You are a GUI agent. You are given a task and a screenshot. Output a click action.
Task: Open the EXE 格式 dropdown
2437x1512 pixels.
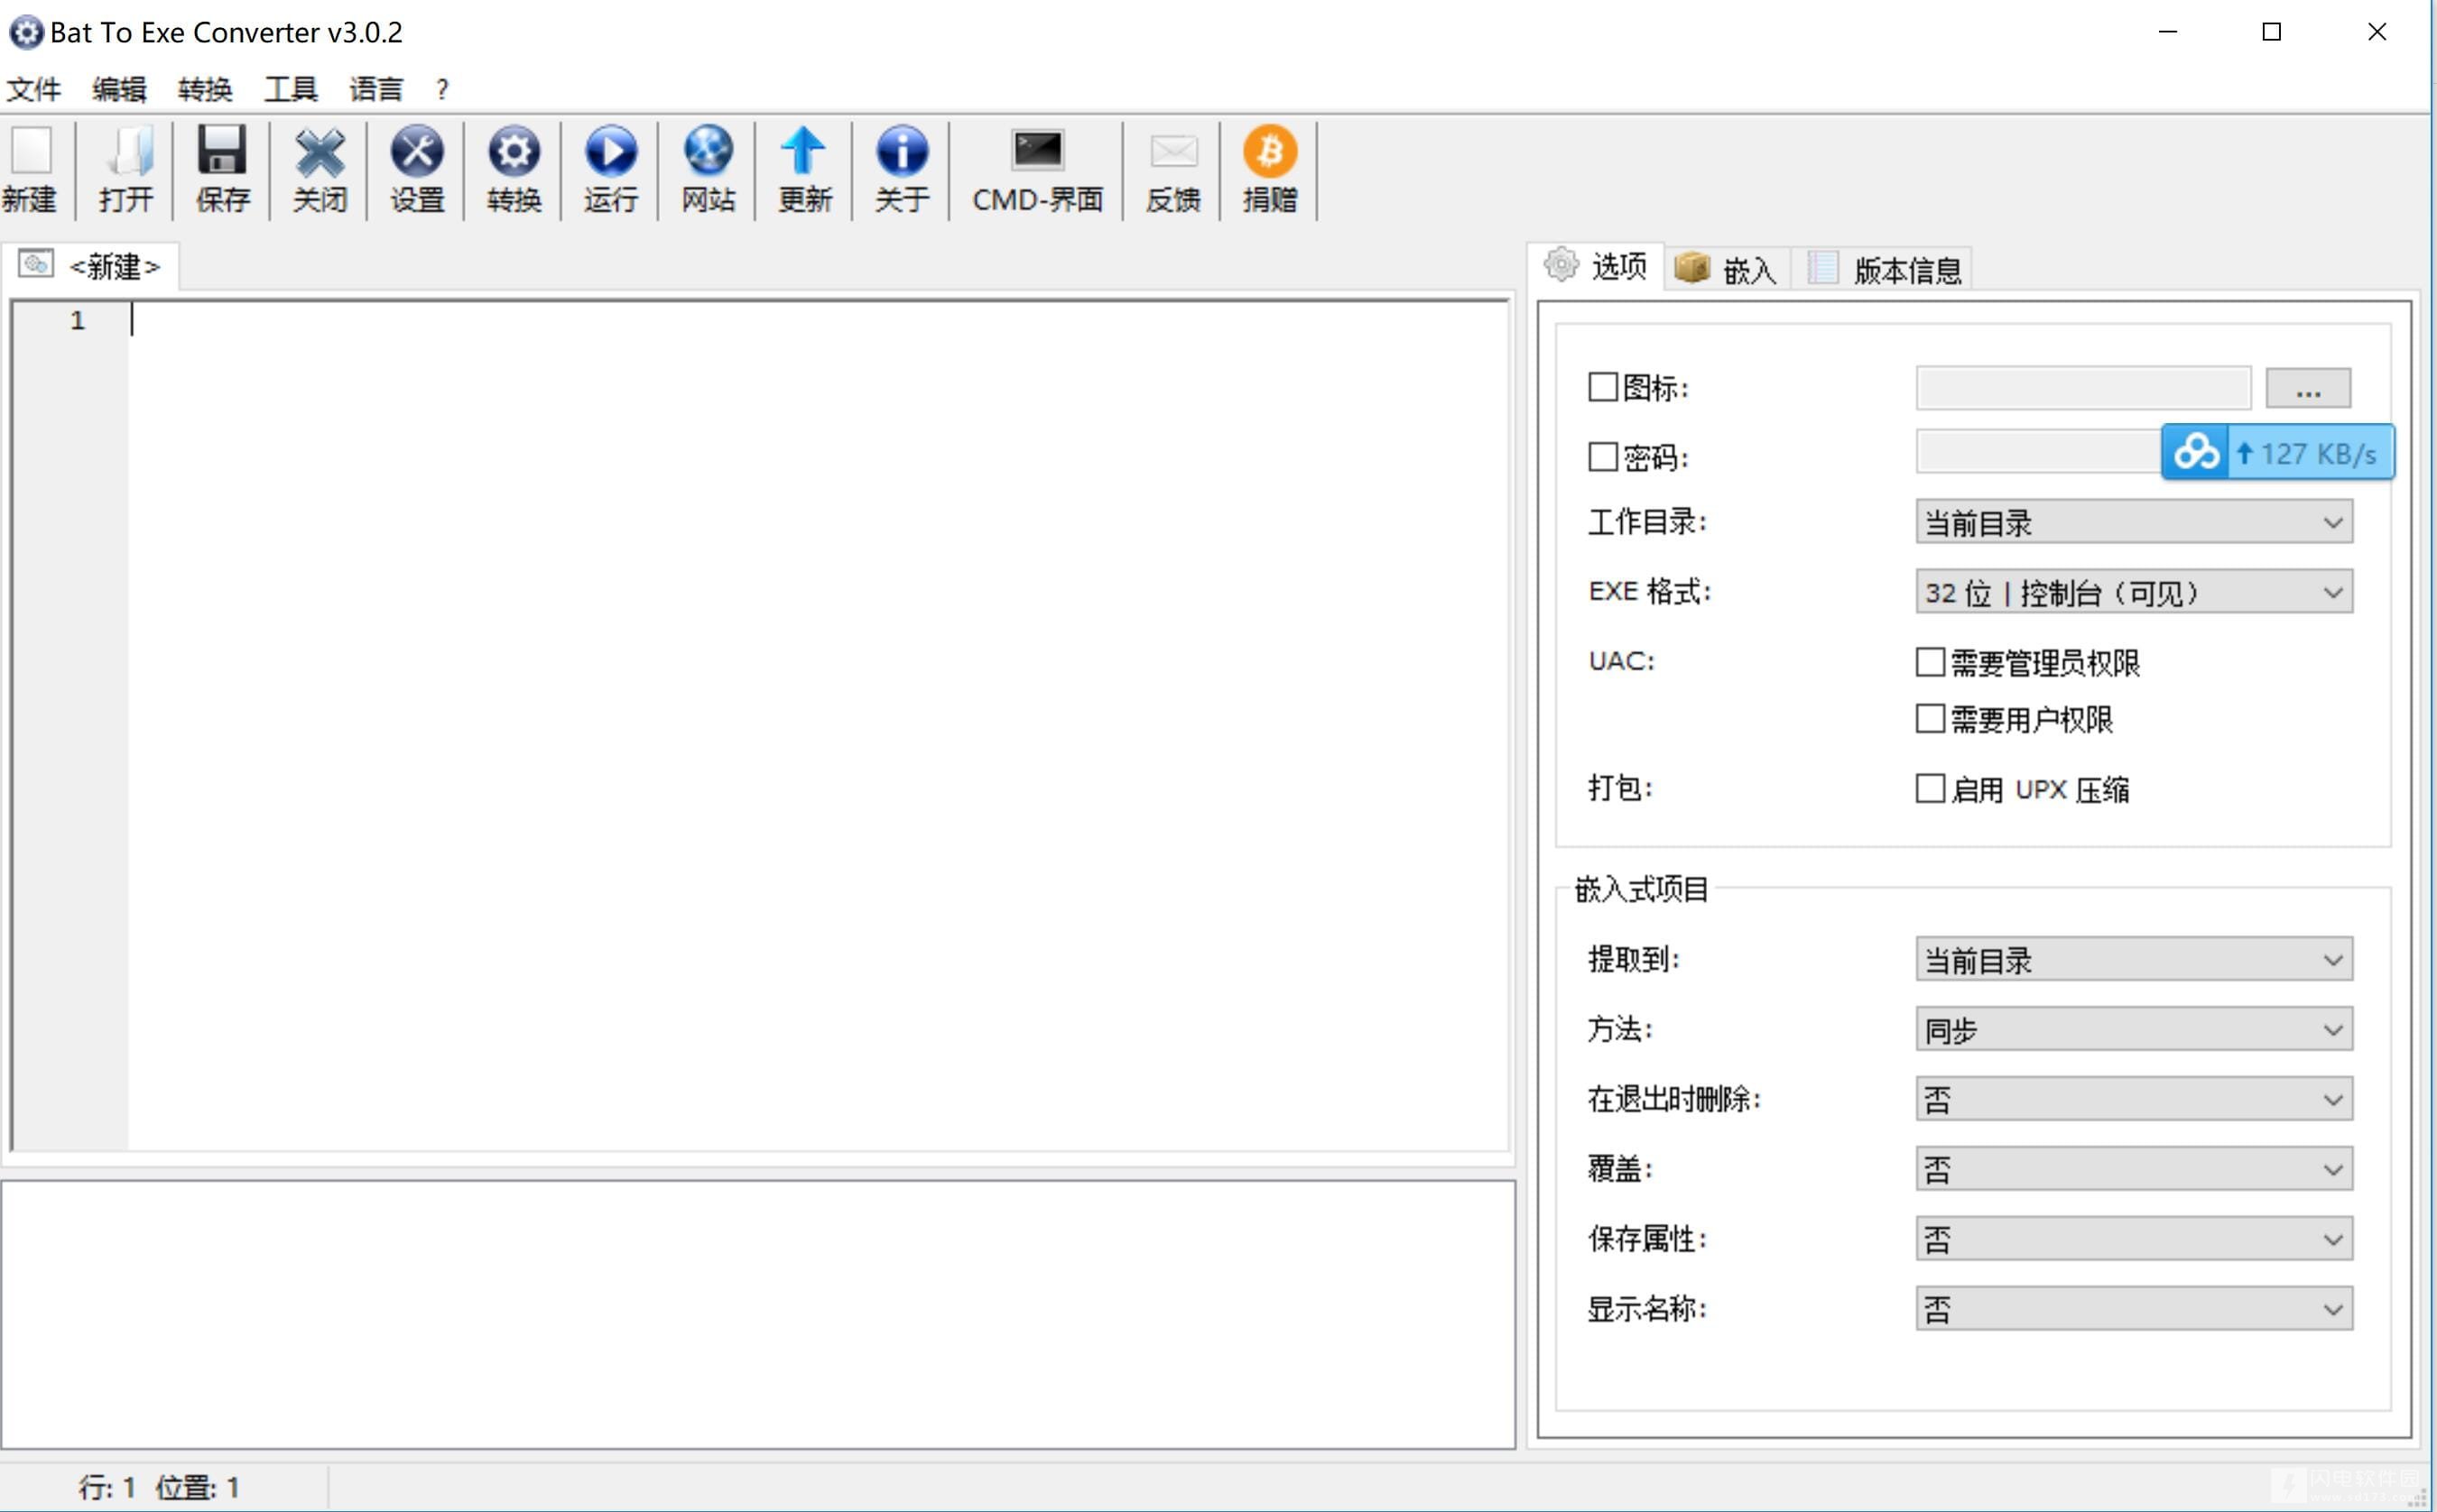(x=2134, y=592)
